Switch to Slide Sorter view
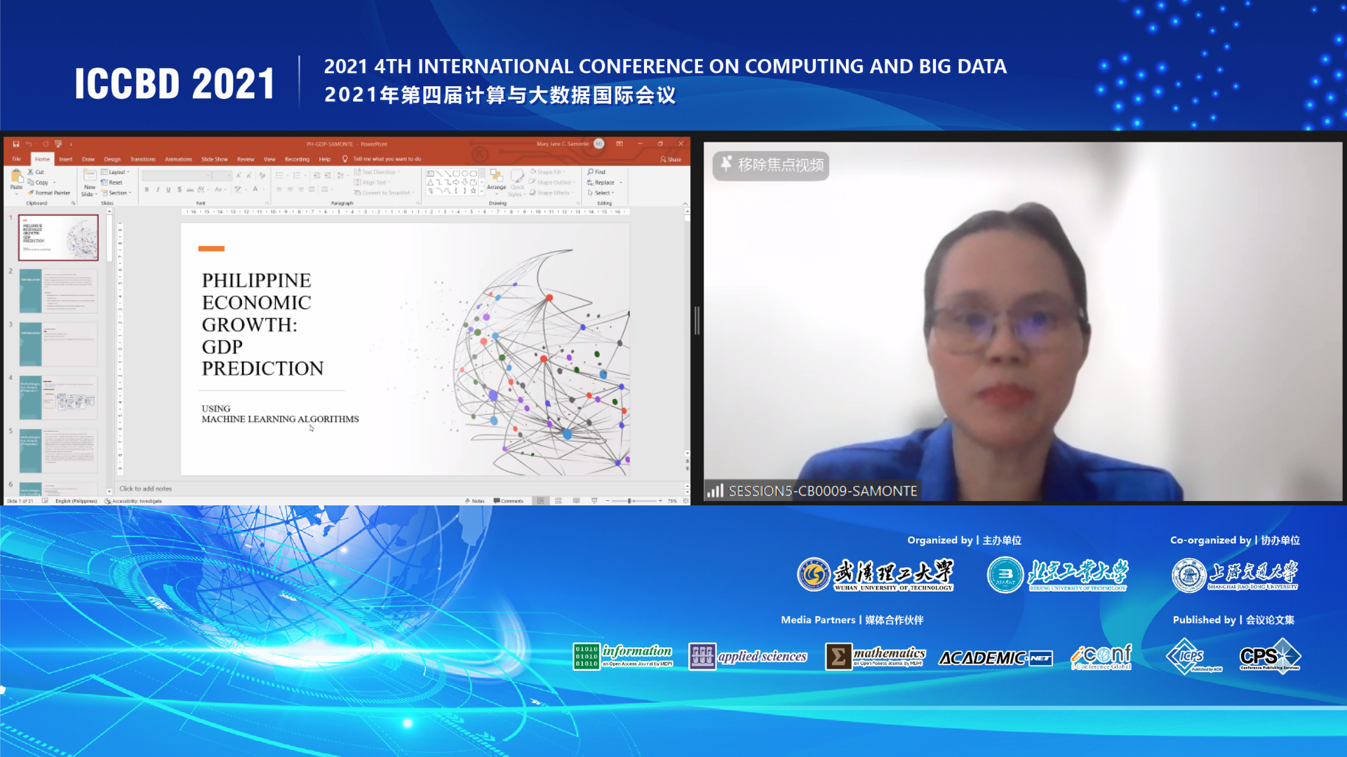This screenshot has height=757, width=1347. (558, 500)
